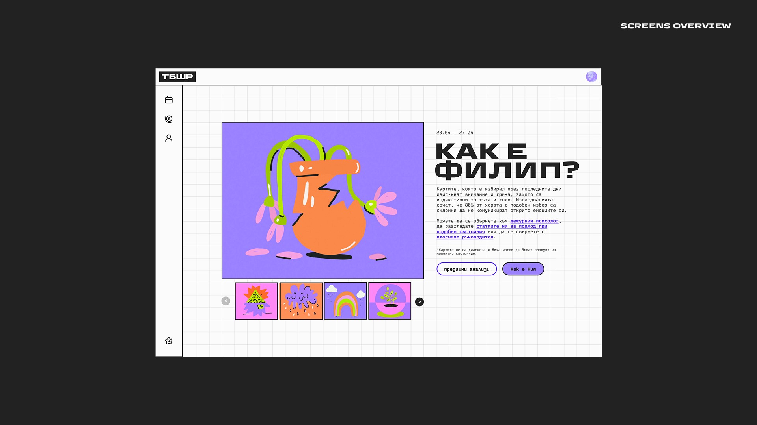Click the 'класният ръководител' link
Viewport: 757px width, 425px height.
(x=465, y=237)
